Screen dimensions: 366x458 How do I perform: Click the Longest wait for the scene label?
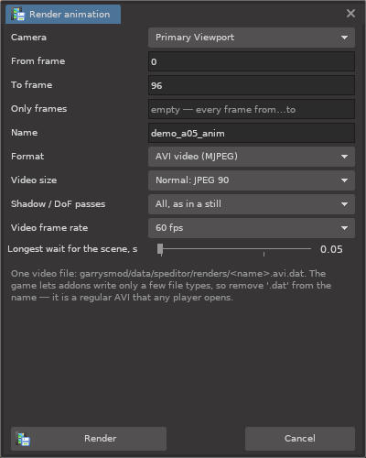72,249
